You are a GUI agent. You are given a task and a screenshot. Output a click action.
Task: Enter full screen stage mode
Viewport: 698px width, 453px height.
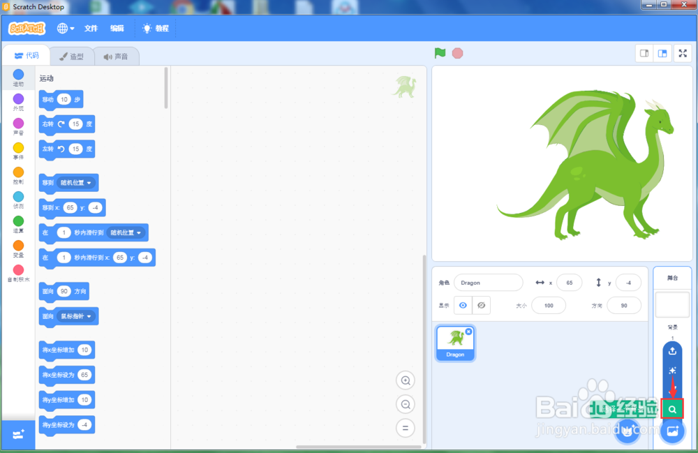[683, 54]
